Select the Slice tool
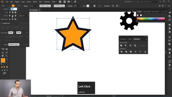 pyautogui.click(x=6, y=53)
